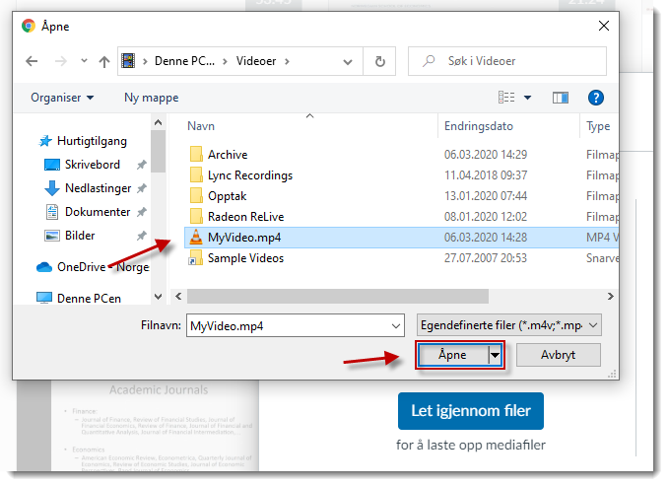Expand the Filnavn history dropdown
The width and height of the screenshot is (668, 486).
point(396,325)
